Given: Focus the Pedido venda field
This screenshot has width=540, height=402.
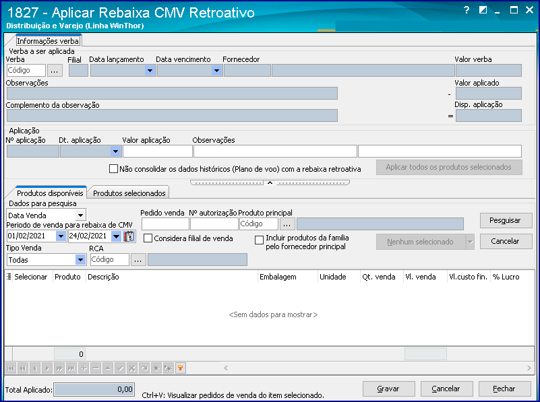Looking at the screenshot, I should click(x=165, y=224).
